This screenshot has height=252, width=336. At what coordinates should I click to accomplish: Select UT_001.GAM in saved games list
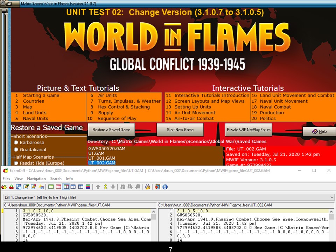(101, 158)
